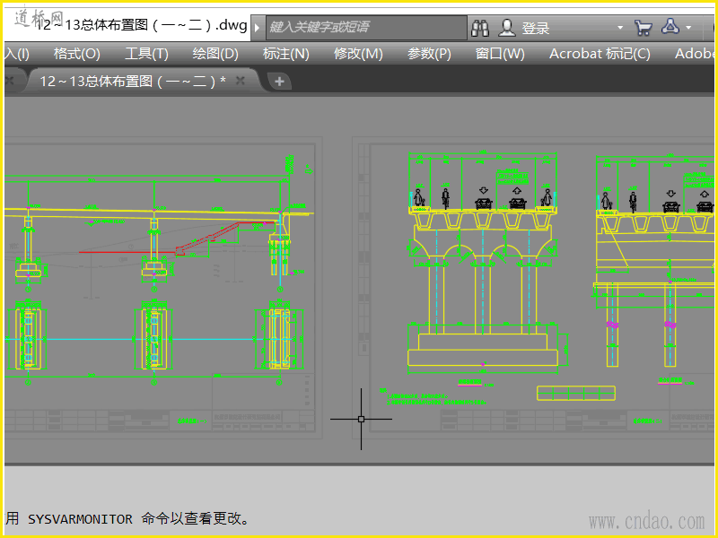Screen dimensions: 718x538
Task: Open the 参数(P) menu
Action: (x=429, y=54)
